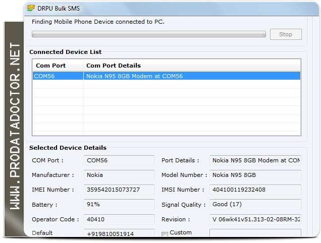
Task: Click the Revision field
Action: point(255,219)
